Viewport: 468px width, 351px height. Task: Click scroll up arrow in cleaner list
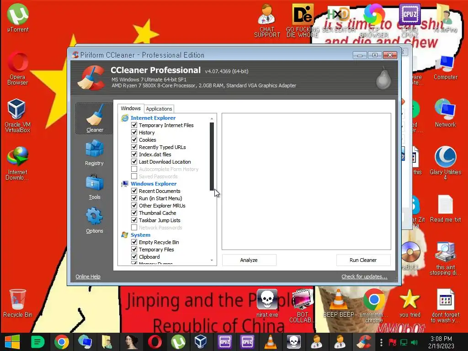click(x=212, y=119)
